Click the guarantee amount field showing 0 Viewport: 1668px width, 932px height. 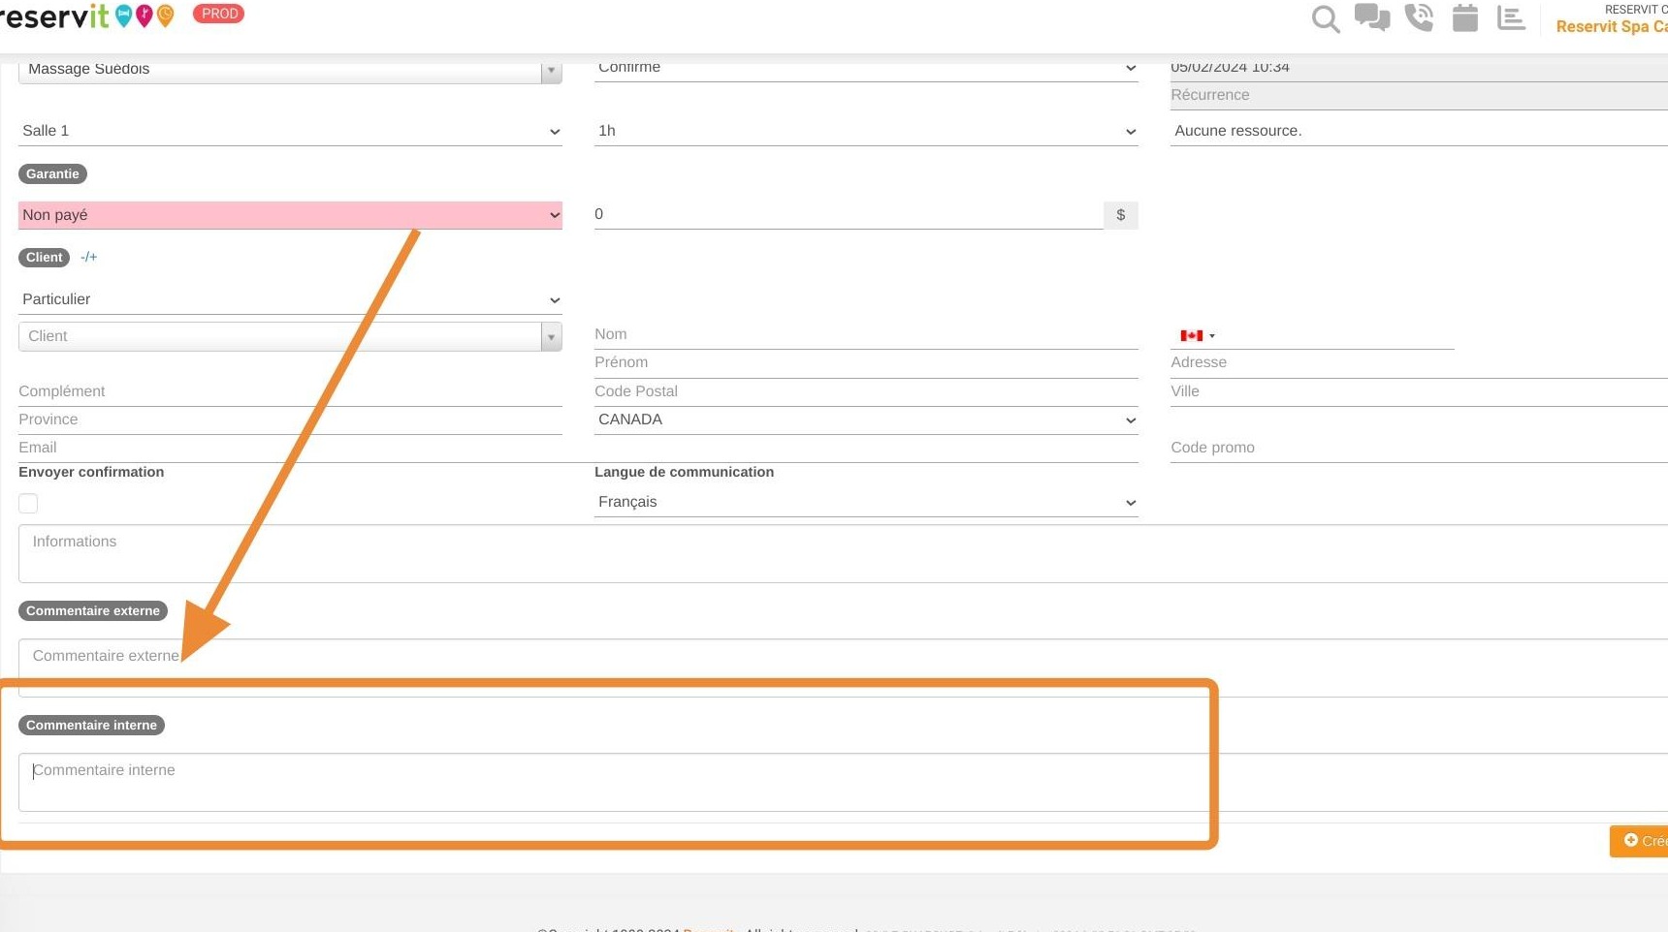(x=849, y=214)
